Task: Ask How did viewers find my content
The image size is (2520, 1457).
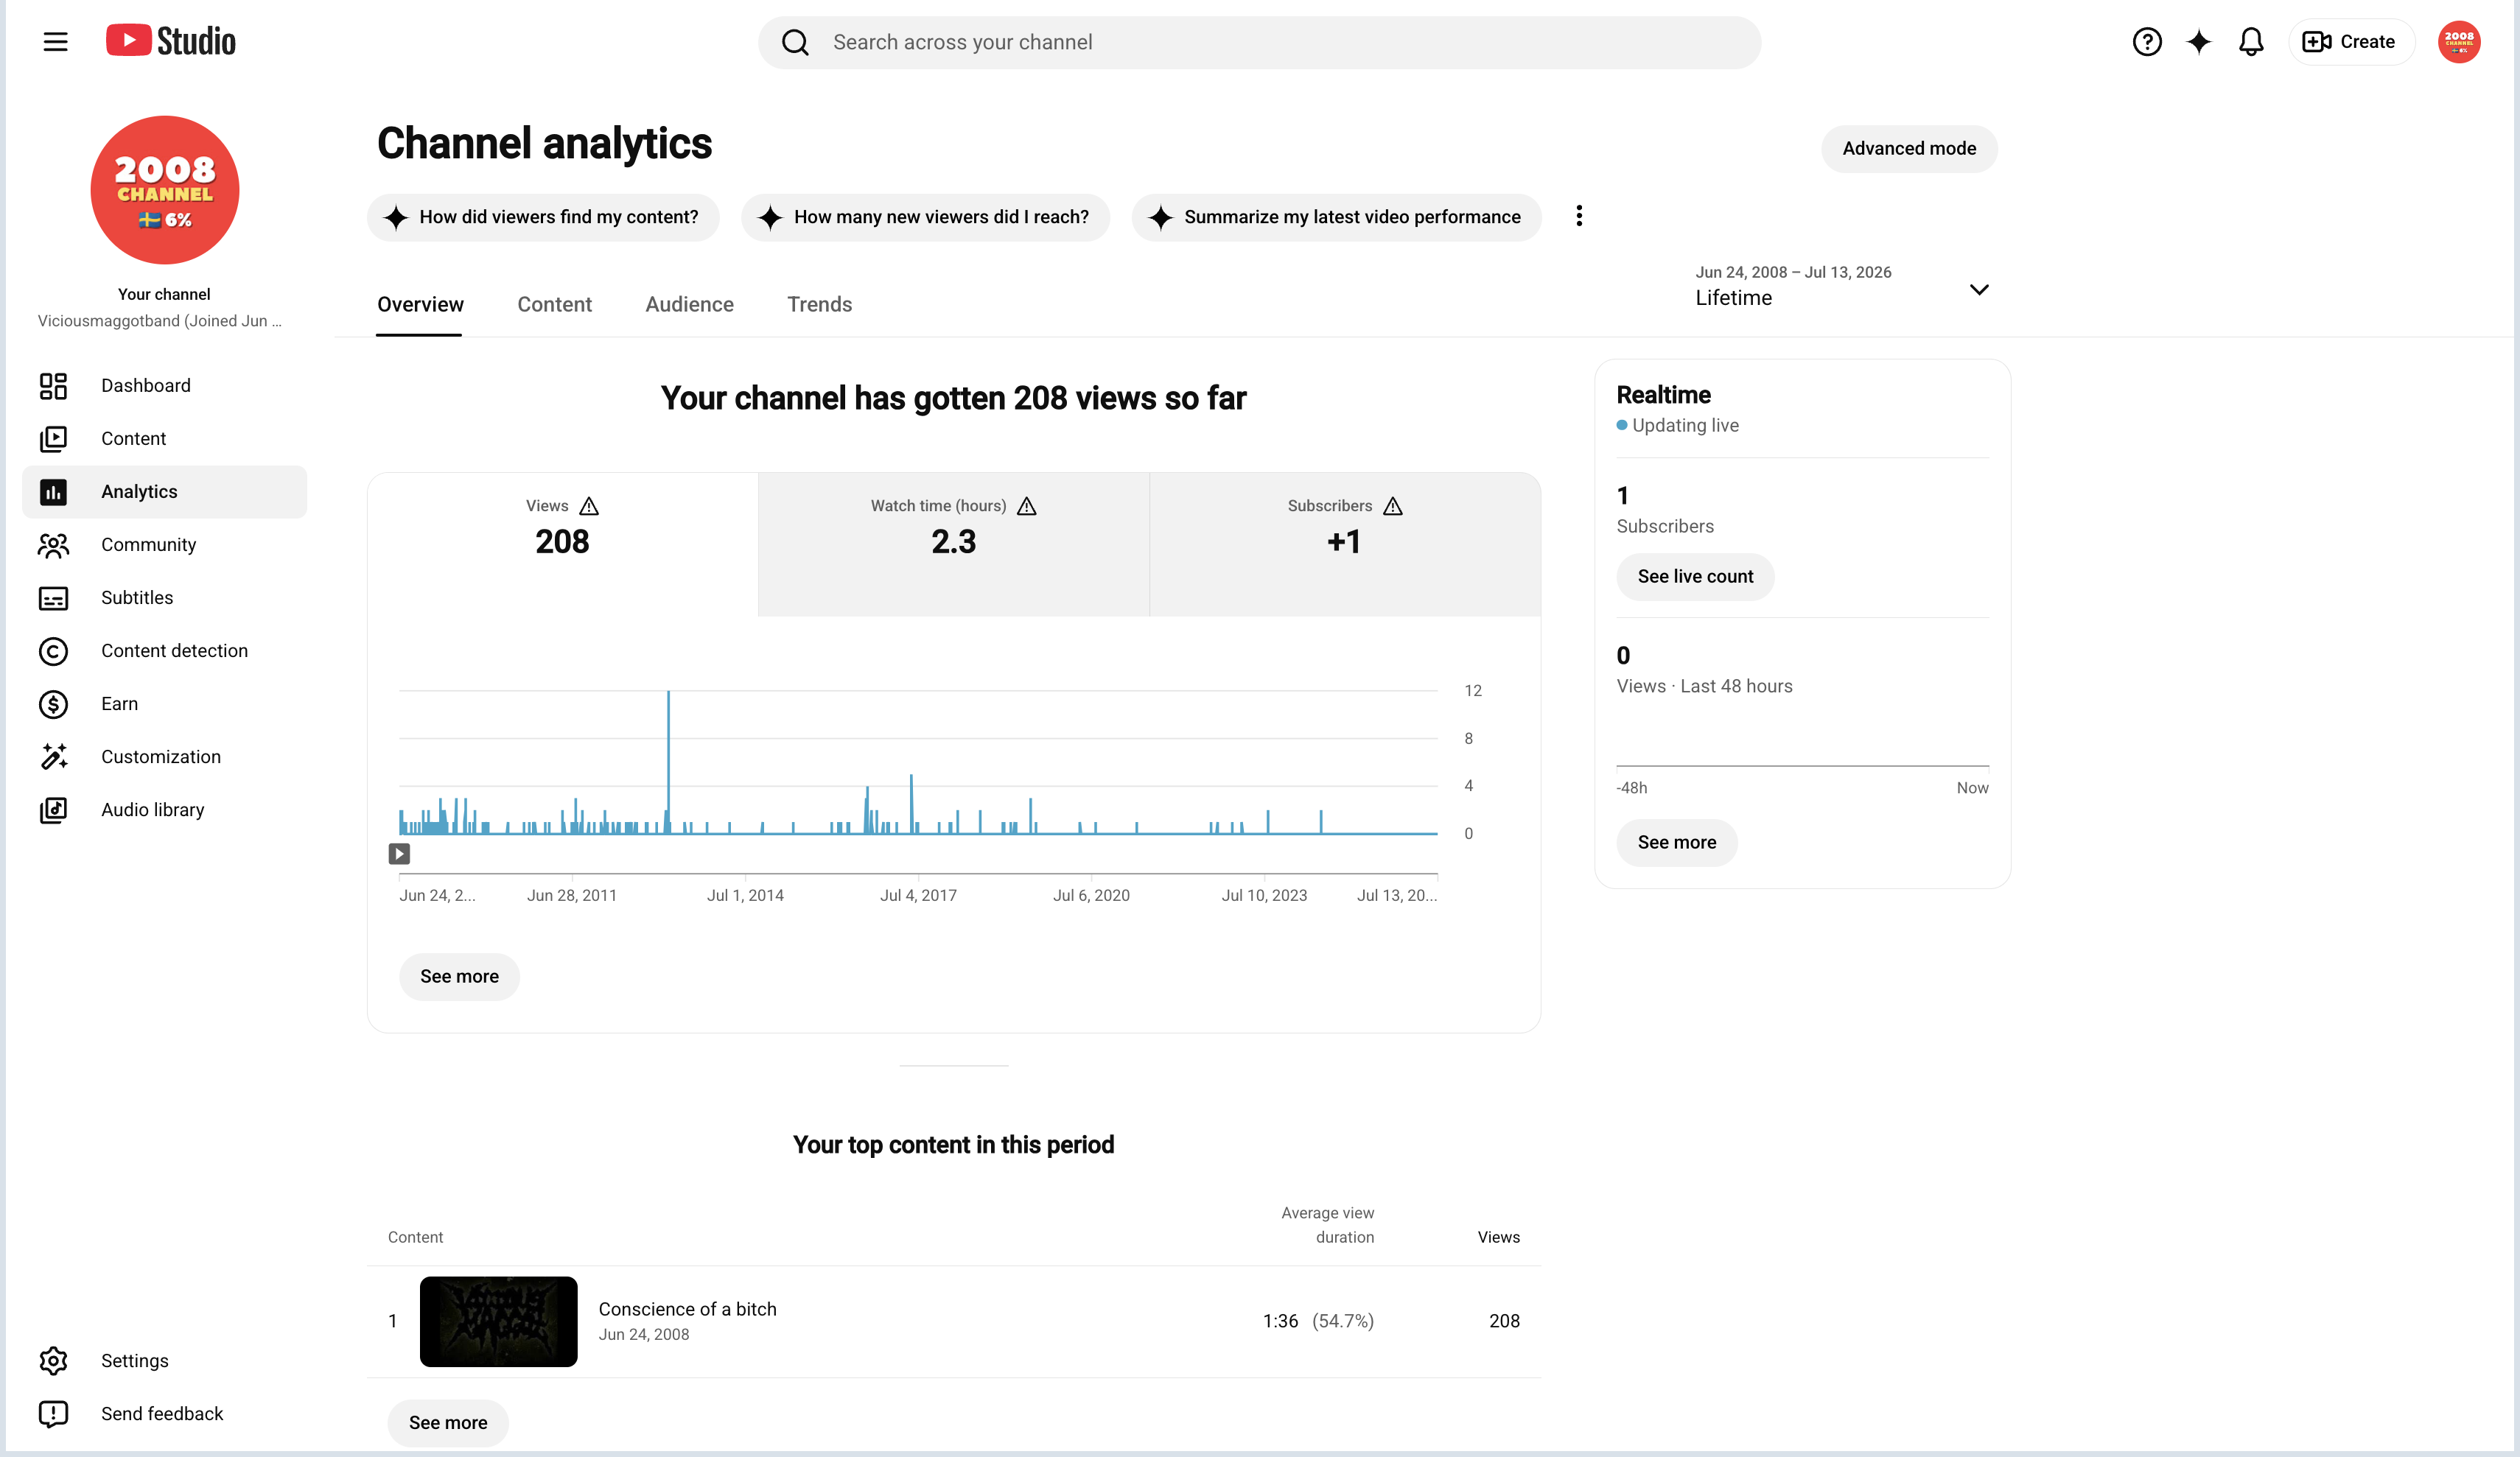Action: (x=543, y=217)
